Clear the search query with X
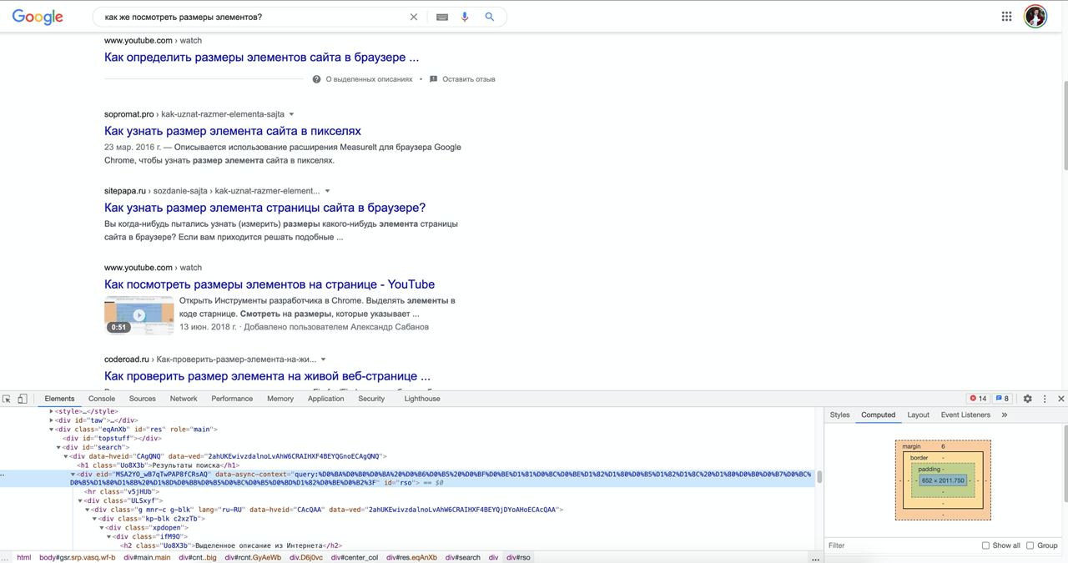Screen dimensions: 1068x563 click(x=413, y=17)
